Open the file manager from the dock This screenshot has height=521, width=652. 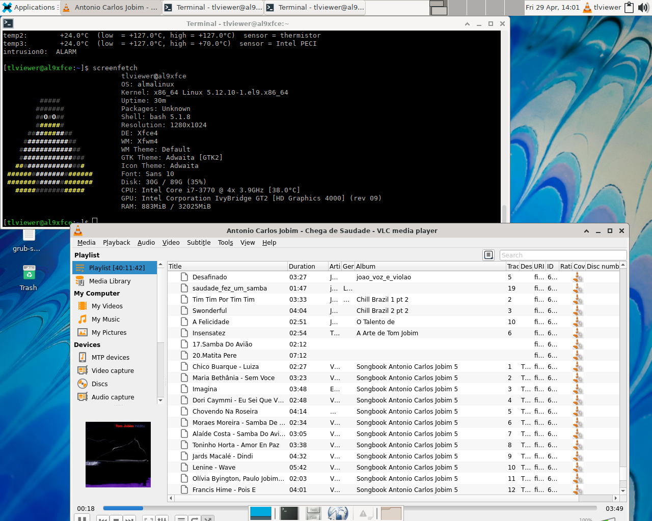coord(313,513)
